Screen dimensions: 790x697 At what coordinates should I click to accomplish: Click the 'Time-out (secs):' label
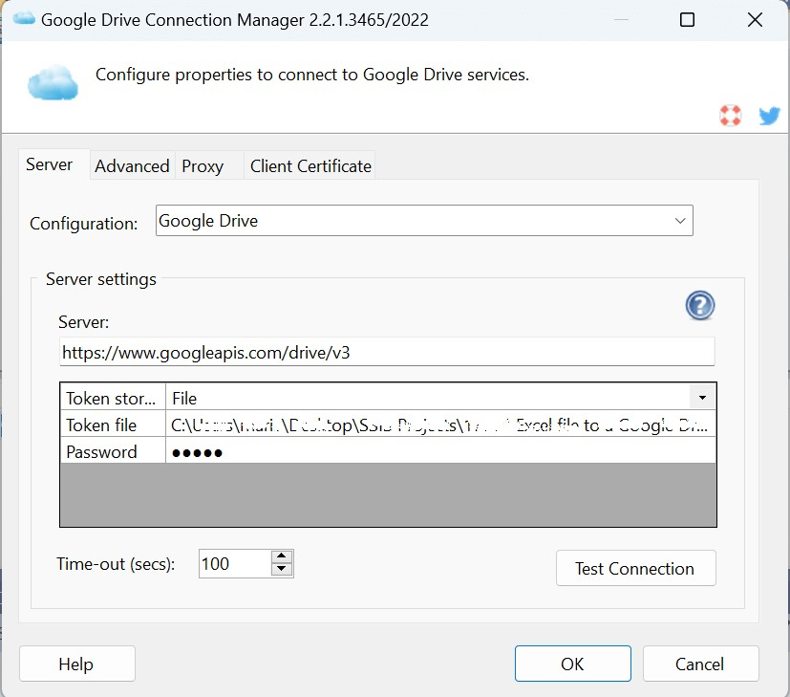[x=116, y=564]
